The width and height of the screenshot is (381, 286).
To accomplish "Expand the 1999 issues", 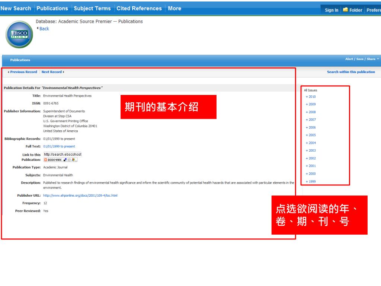I will (311, 181).
